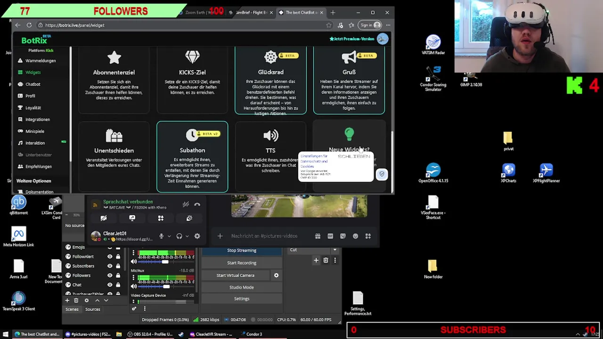
Task: Toggle Discord noise suppression icon
Action: pos(186,204)
